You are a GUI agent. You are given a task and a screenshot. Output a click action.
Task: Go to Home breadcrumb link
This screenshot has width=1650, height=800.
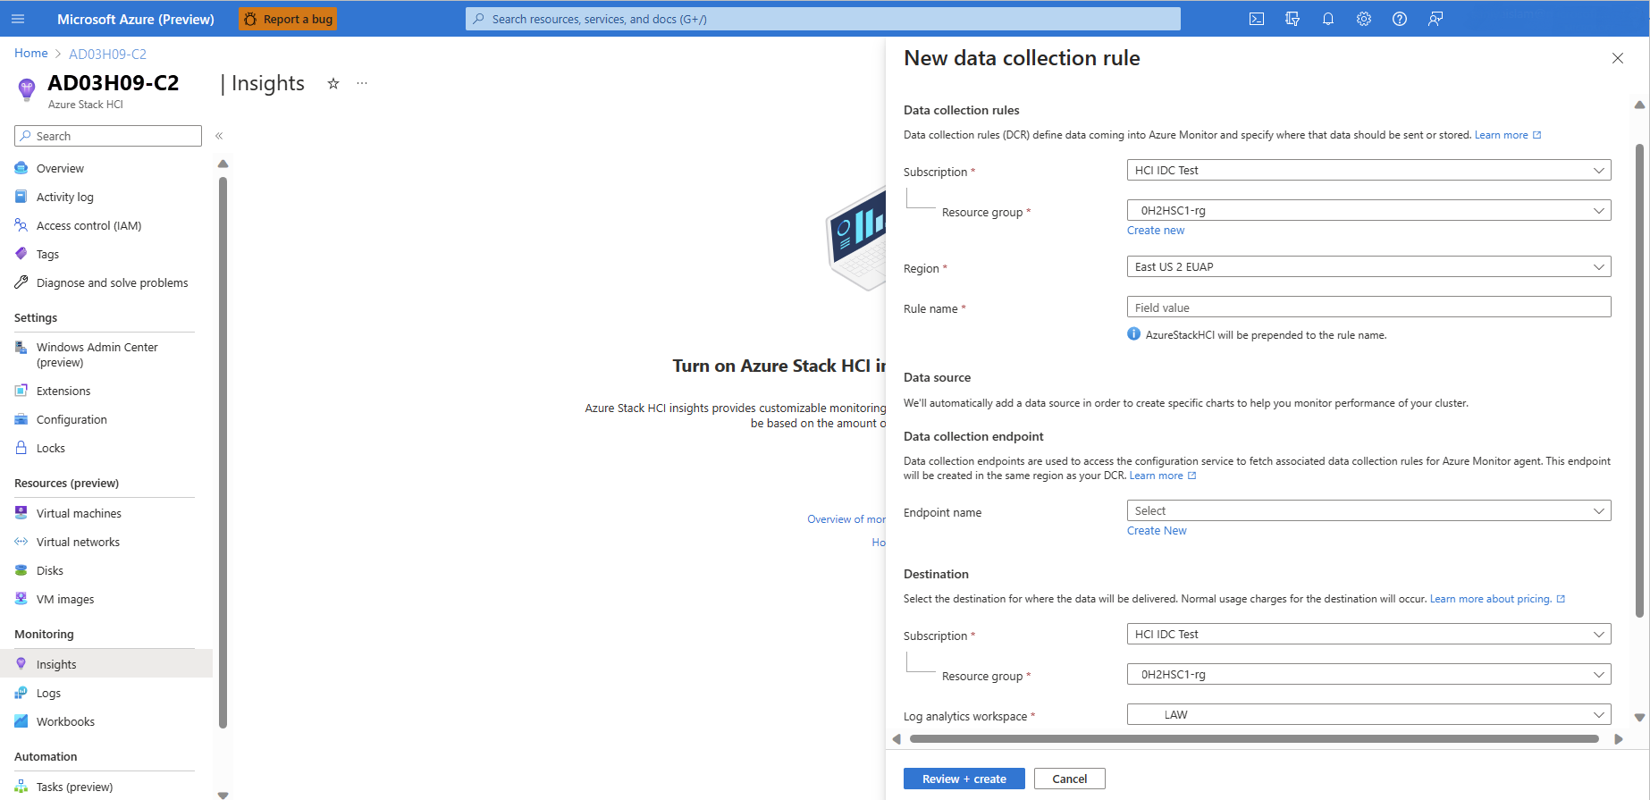pyautogui.click(x=31, y=54)
